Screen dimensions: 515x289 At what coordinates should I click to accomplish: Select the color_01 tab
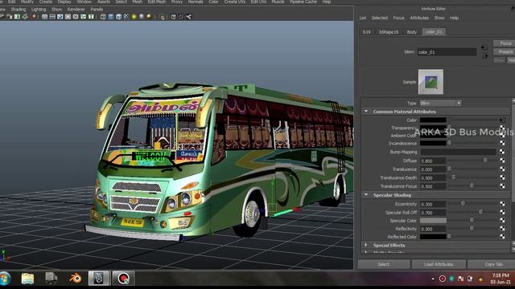point(434,32)
